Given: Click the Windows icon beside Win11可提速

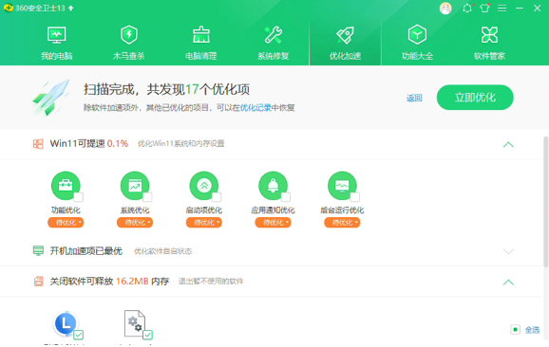Looking at the screenshot, I should pyautogui.click(x=38, y=143).
